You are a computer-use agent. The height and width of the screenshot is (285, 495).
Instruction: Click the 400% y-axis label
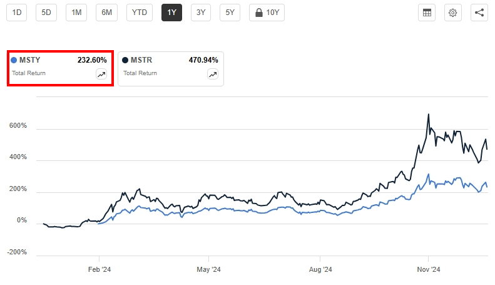click(x=18, y=157)
